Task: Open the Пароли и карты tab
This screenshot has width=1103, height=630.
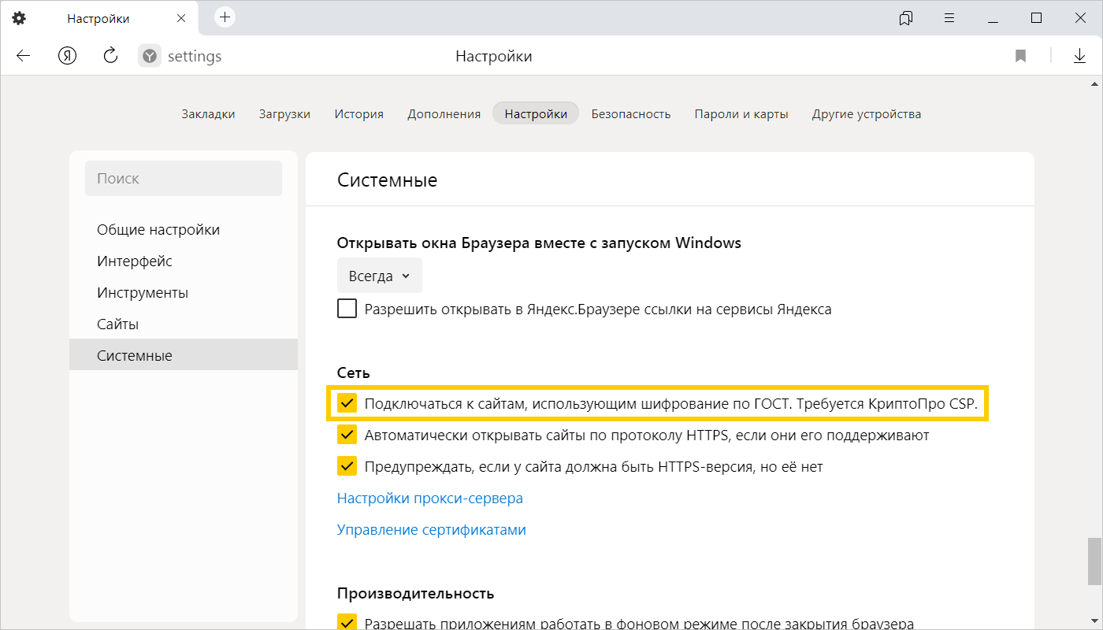Action: click(x=741, y=113)
